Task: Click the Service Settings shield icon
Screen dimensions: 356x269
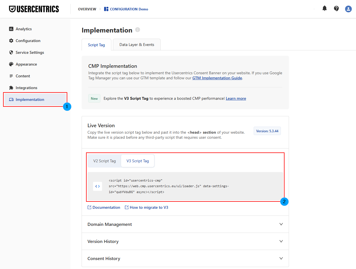Action: click(x=11, y=52)
